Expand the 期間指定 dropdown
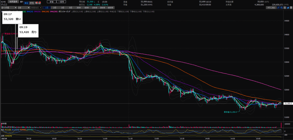Image resolution: width=293 pixels, height=140 pixels. [x=36, y=7]
